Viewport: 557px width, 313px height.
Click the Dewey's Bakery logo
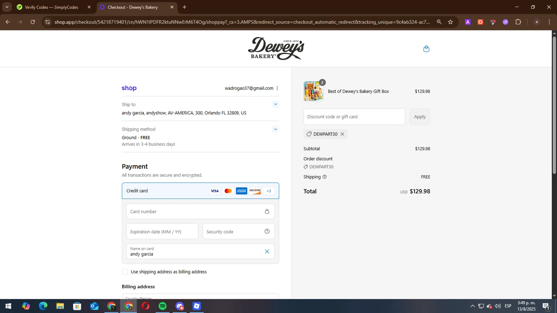[276, 49]
